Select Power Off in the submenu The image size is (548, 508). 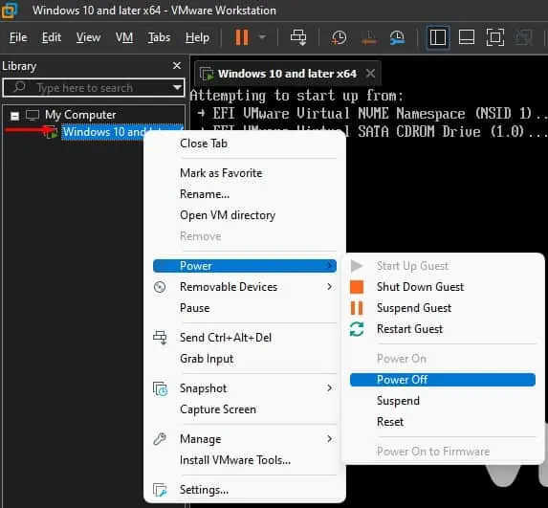pos(443,380)
